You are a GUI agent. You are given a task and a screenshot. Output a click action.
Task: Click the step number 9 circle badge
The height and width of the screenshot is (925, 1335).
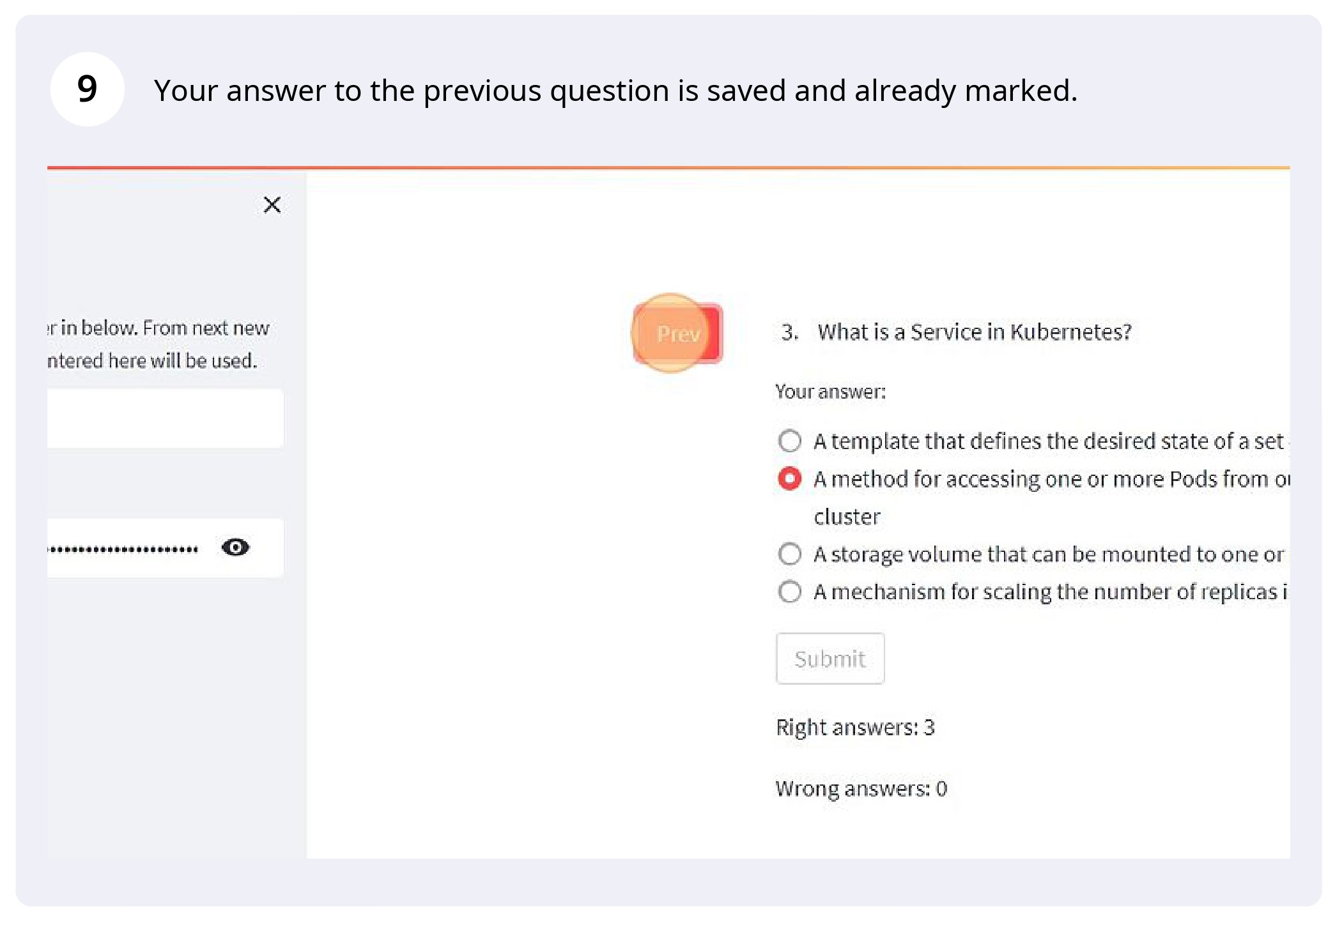pos(88,89)
